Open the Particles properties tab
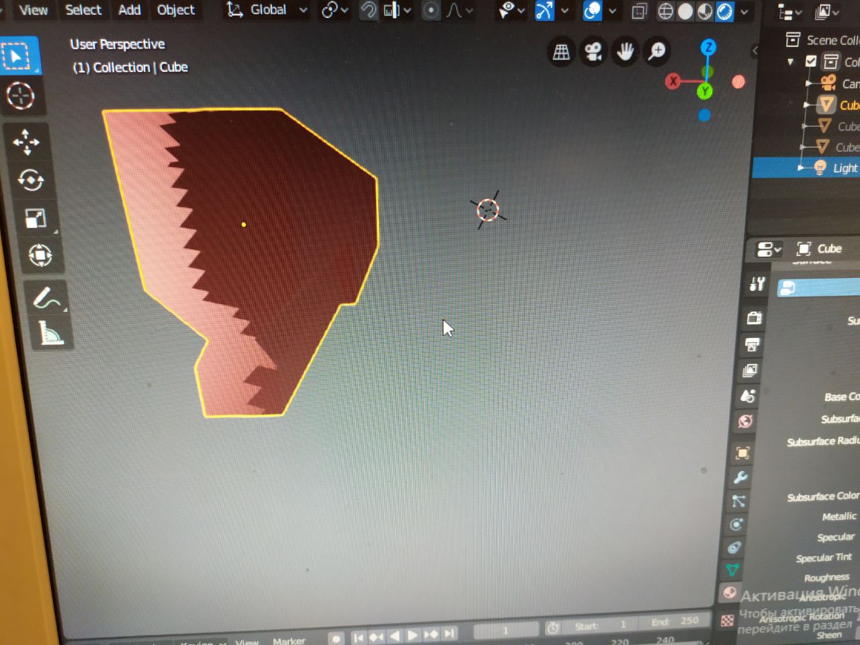860x645 pixels. [738, 501]
